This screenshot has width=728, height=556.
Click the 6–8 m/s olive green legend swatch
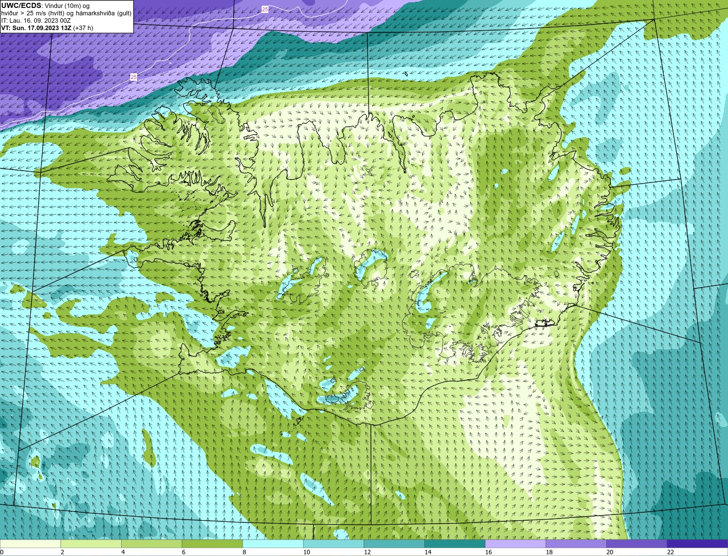(x=212, y=544)
